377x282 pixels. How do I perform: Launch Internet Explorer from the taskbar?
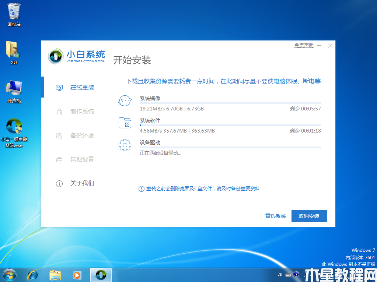coord(32,275)
